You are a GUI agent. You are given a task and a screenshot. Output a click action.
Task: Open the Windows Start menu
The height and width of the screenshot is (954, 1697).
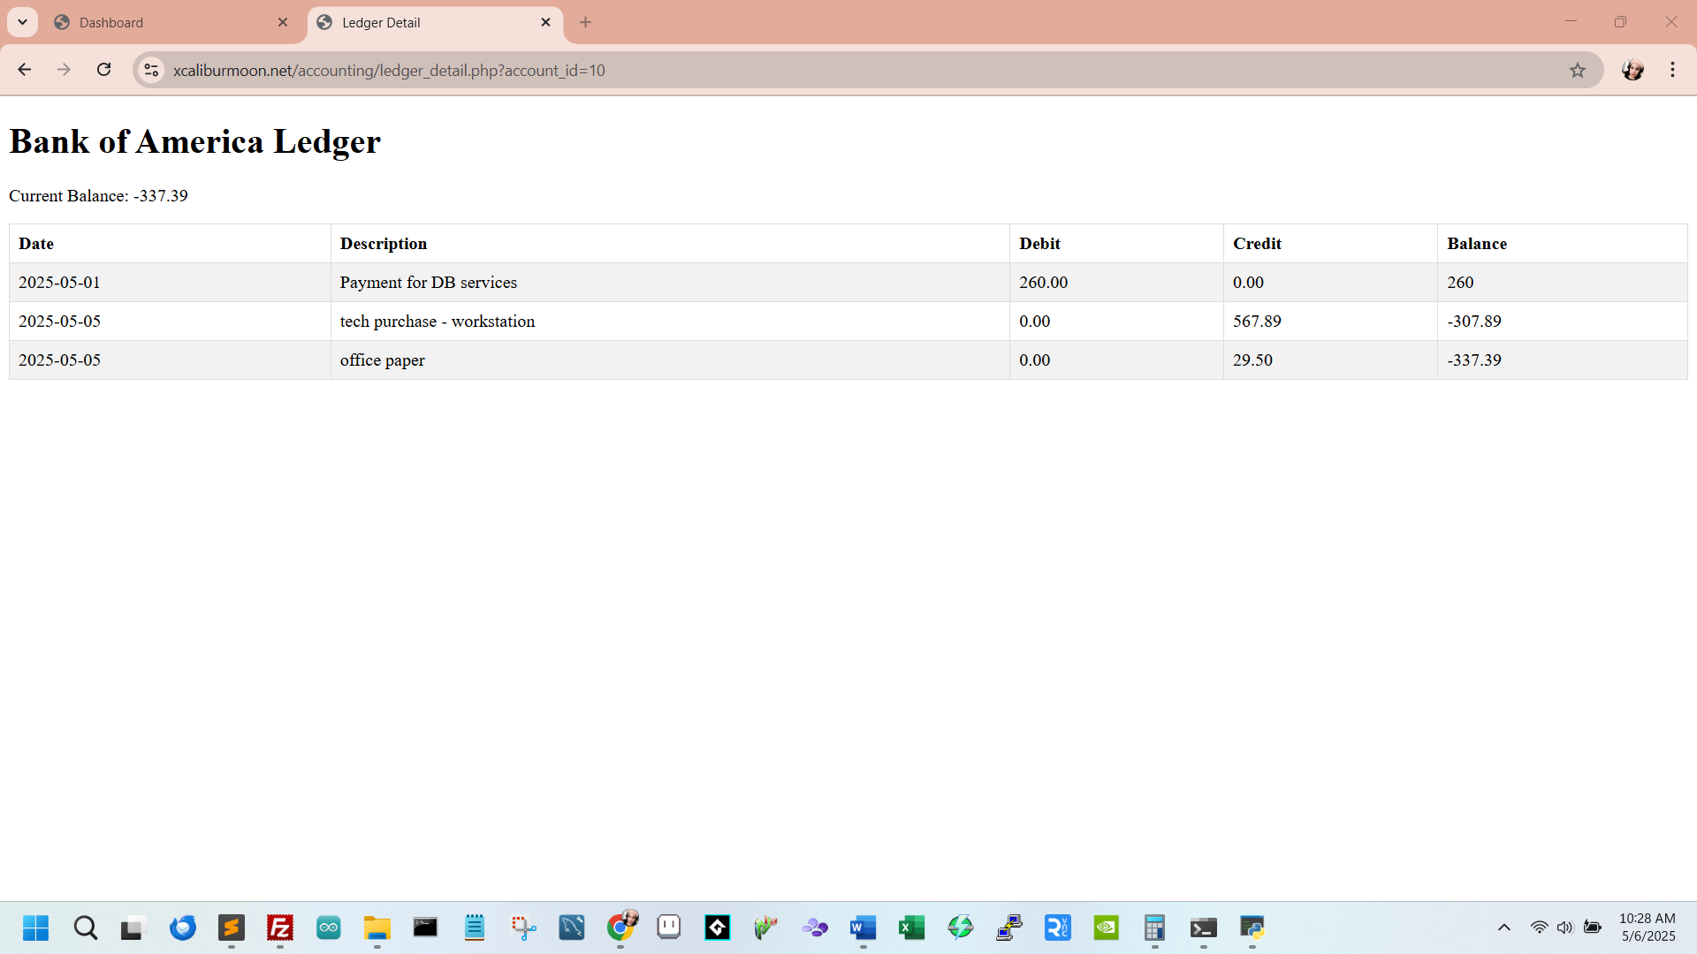point(36,927)
